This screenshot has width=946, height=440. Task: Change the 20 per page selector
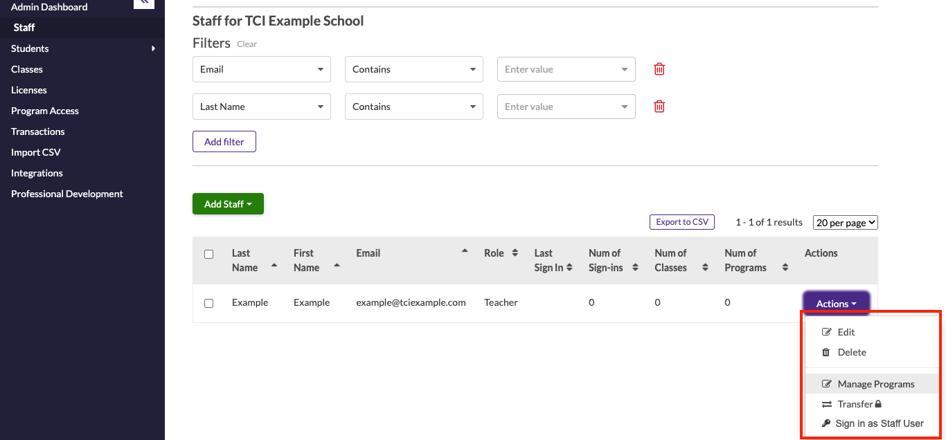click(845, 223)
